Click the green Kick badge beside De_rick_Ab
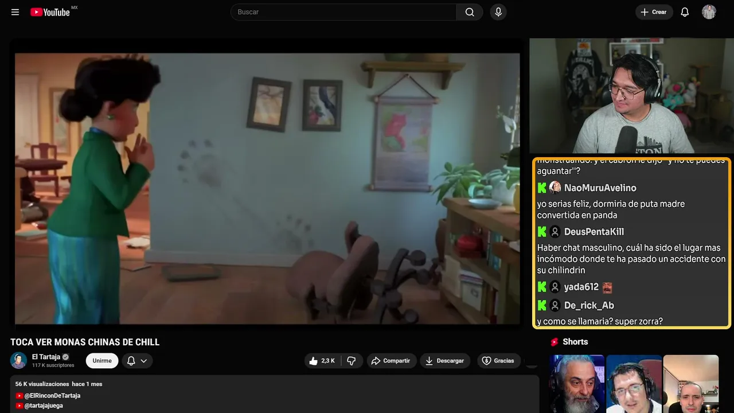Image resolution: width=734 pixels, height=413 pixels. click(x=542, y=305)
